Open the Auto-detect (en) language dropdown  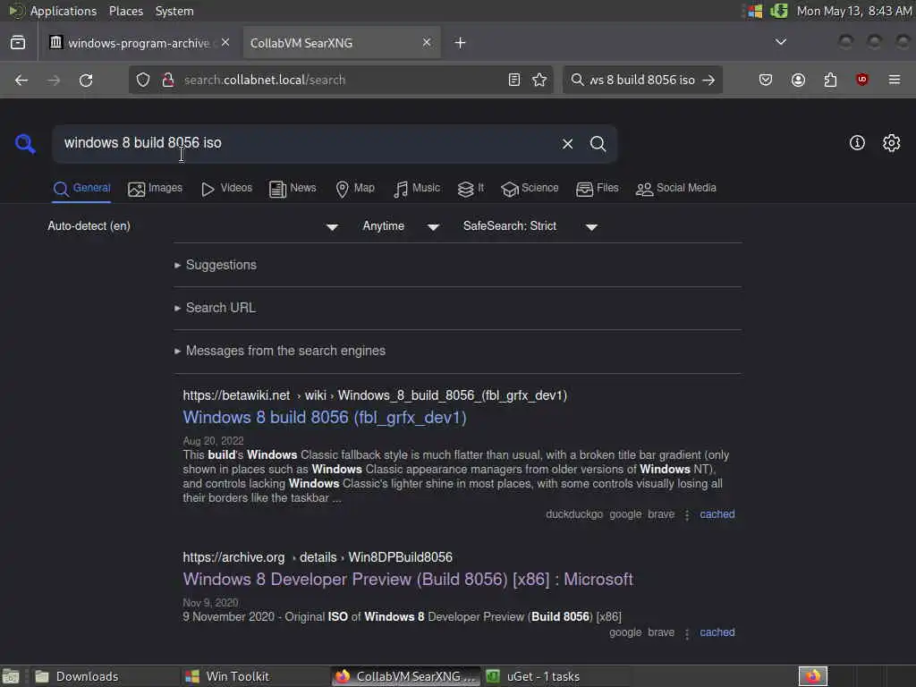point(193,226)
